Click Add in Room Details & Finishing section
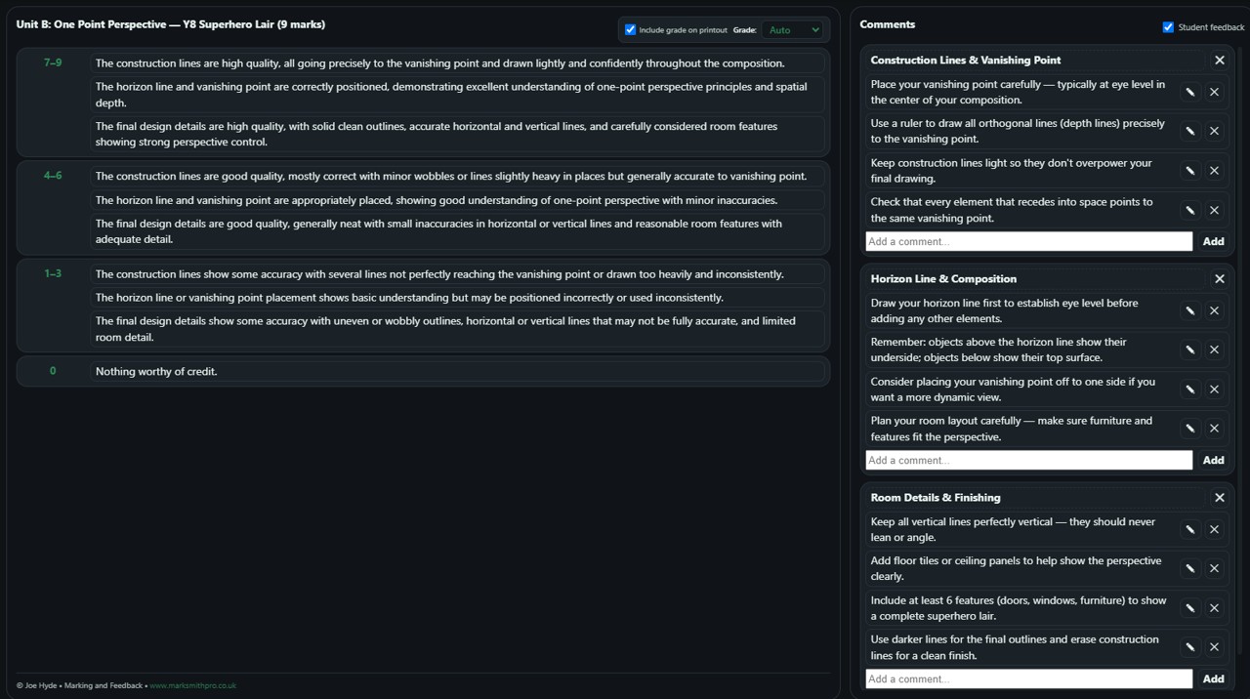The width and height of the screenshot is (1250, 699). tap(1213, 678)
